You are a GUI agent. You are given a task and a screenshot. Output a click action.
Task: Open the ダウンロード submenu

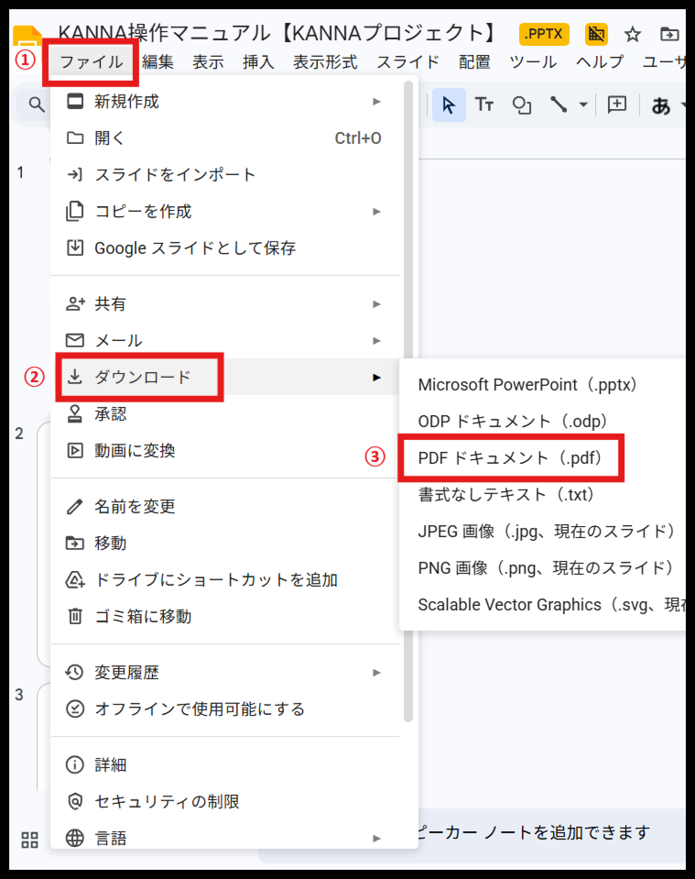(x=225, y=377)
